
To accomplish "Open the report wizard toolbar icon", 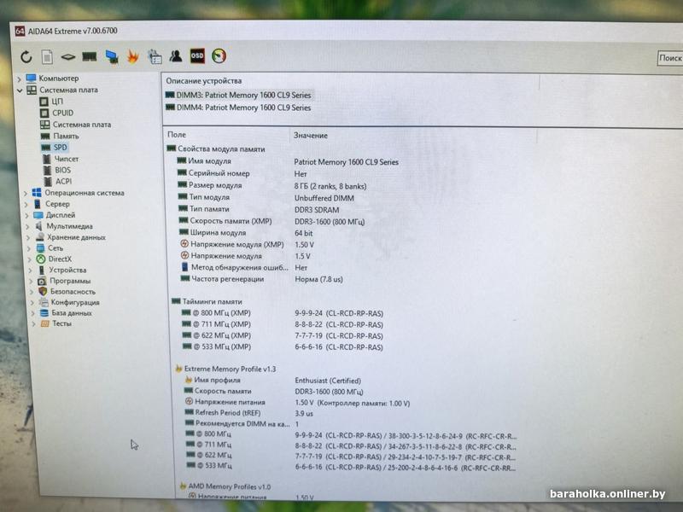I will 155,56.
